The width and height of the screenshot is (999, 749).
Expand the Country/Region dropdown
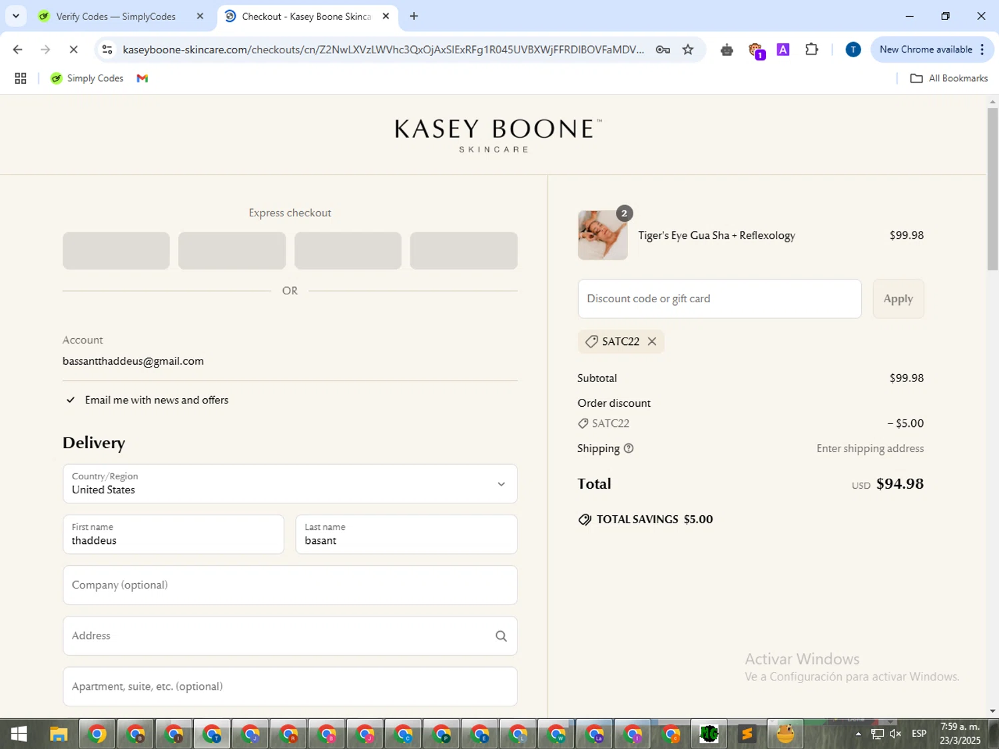coord(290,484)
